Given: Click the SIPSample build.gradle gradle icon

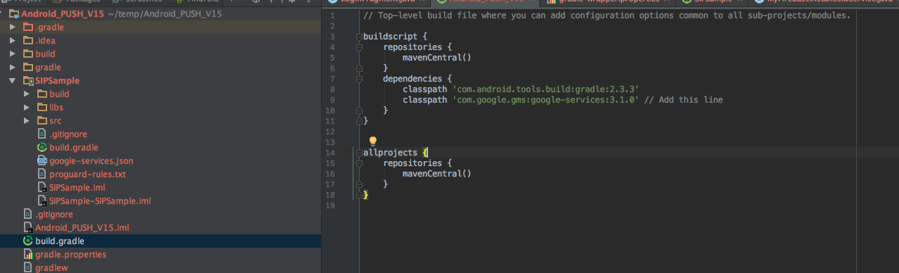Looking at the screenshot, I should [x=42, y=147].
